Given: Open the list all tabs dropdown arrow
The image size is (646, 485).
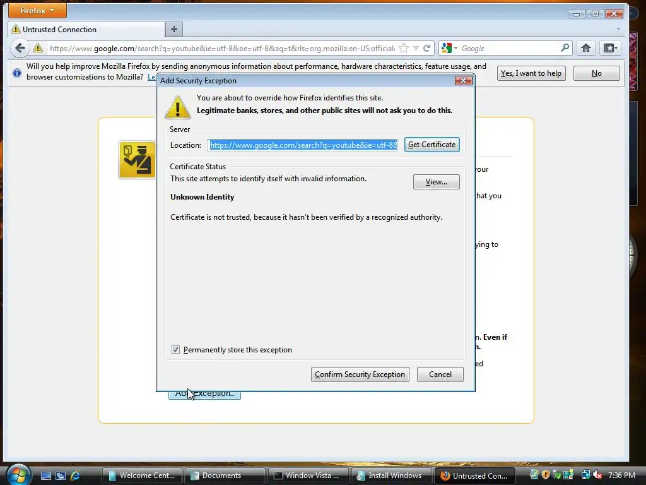Looking at the screenshot, I should pyautogui.click(x=618, y=29).
